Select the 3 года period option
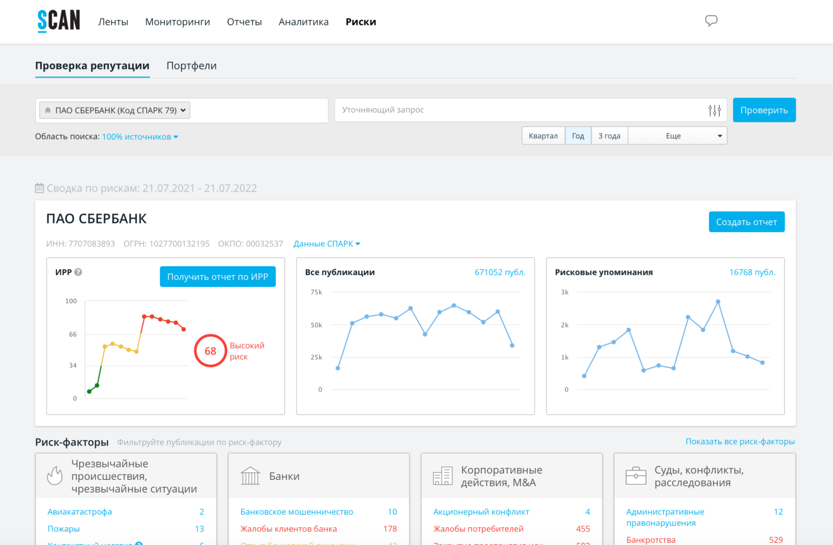Screen dimensions: 833x545 pyautogui.click(x=609, y=136)
